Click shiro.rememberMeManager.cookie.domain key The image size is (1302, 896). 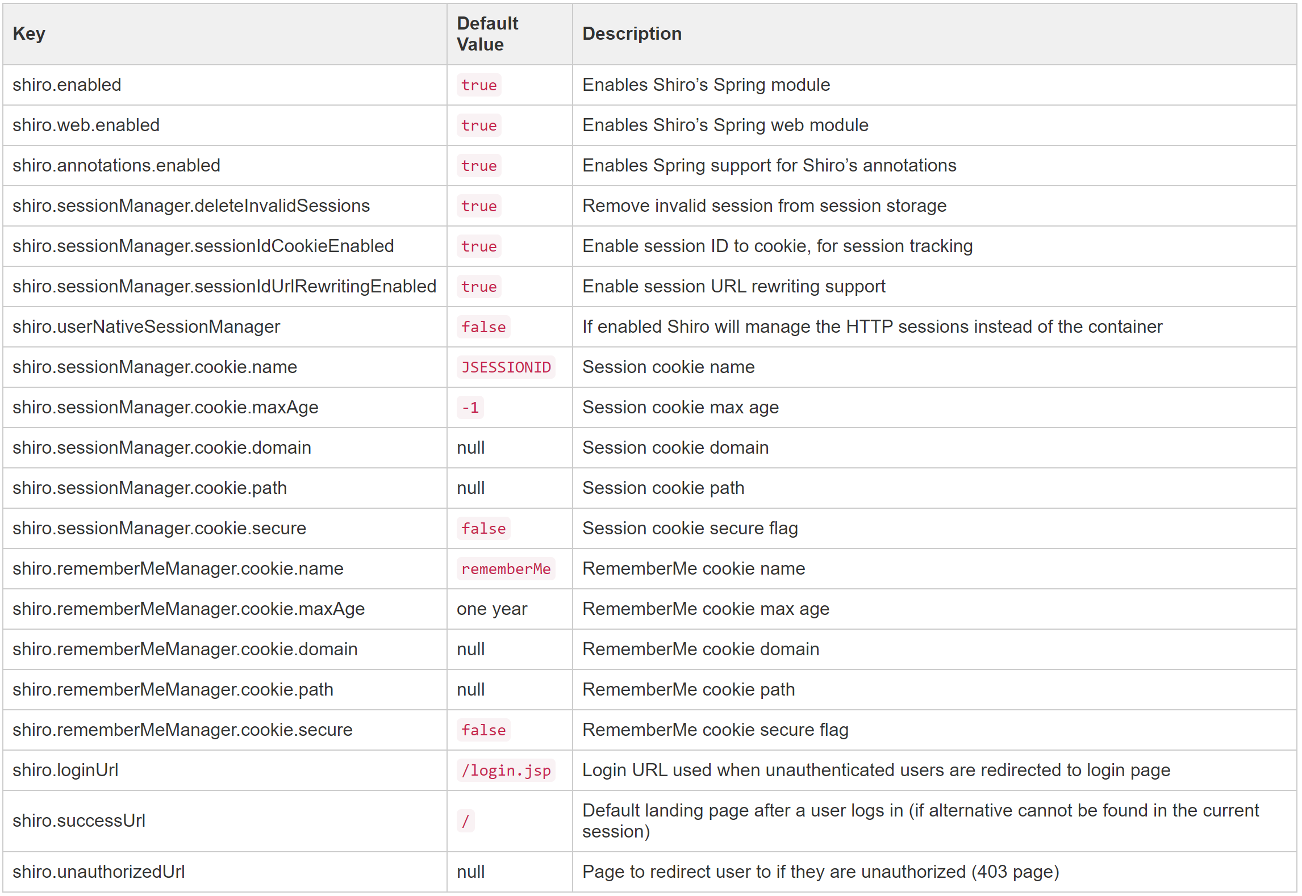[185, 649]
